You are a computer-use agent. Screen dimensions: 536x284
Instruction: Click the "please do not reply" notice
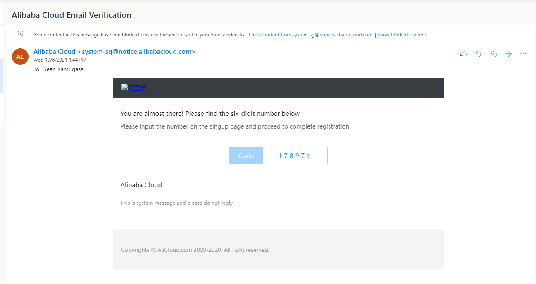(x=176, y=203)
